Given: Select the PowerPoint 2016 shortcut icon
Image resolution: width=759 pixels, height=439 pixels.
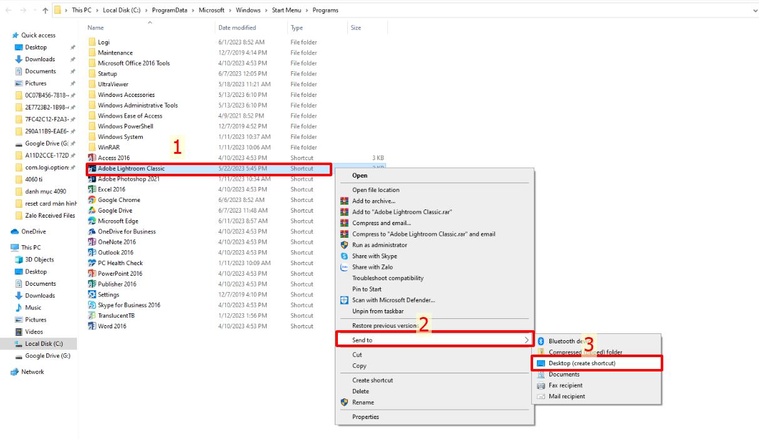Looking at the screenshot, I should pyautogui.click(x=92, y=274).
